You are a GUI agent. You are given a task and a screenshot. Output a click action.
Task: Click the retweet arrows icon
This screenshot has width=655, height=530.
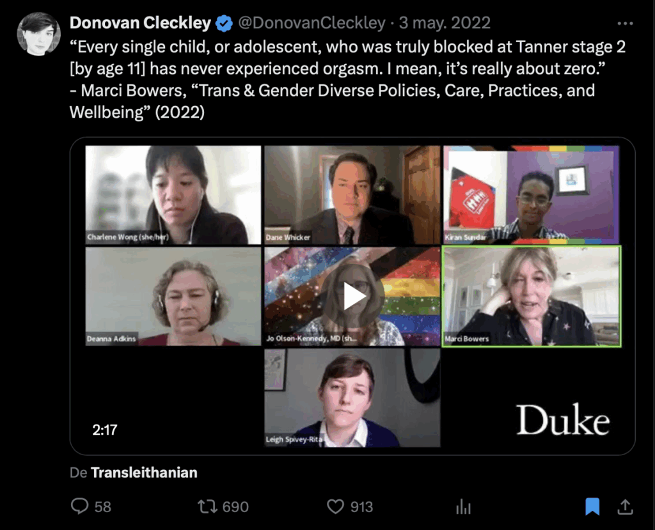[207, 506]
